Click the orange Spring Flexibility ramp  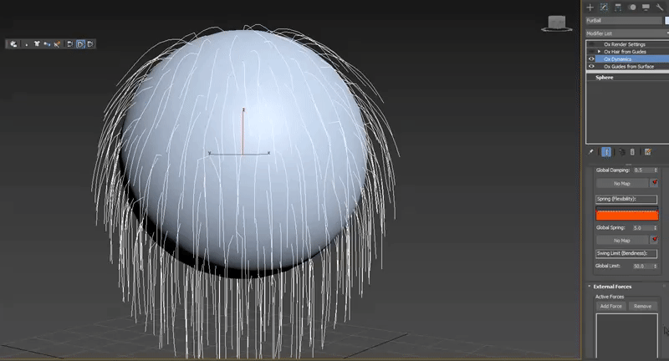627,215
